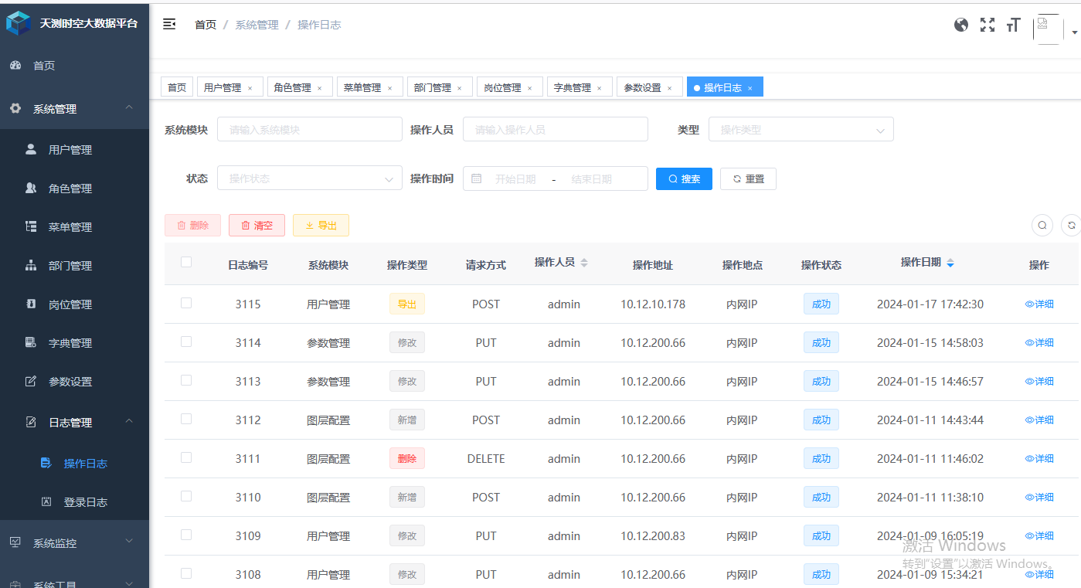Click the platform logo cube icon
The image size is (1081, 588).
click(x=19, y=22)
